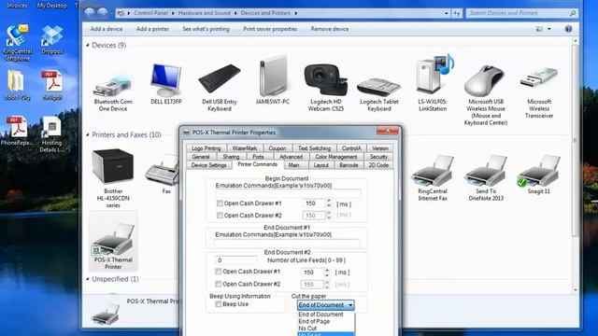The width and height of the screenshot is (598, 336).
Task: Open the view options dropdown arrow
Action: [x=549, y=29]
